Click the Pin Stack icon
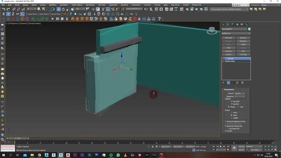The image size is (281, 158). 223,83
